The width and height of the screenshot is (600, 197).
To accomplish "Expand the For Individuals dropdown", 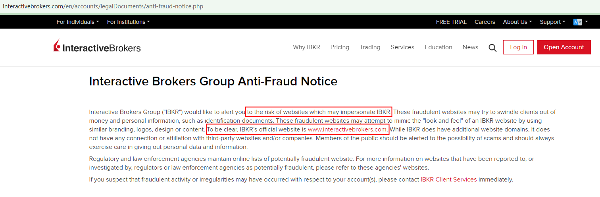I will [77, 22].
